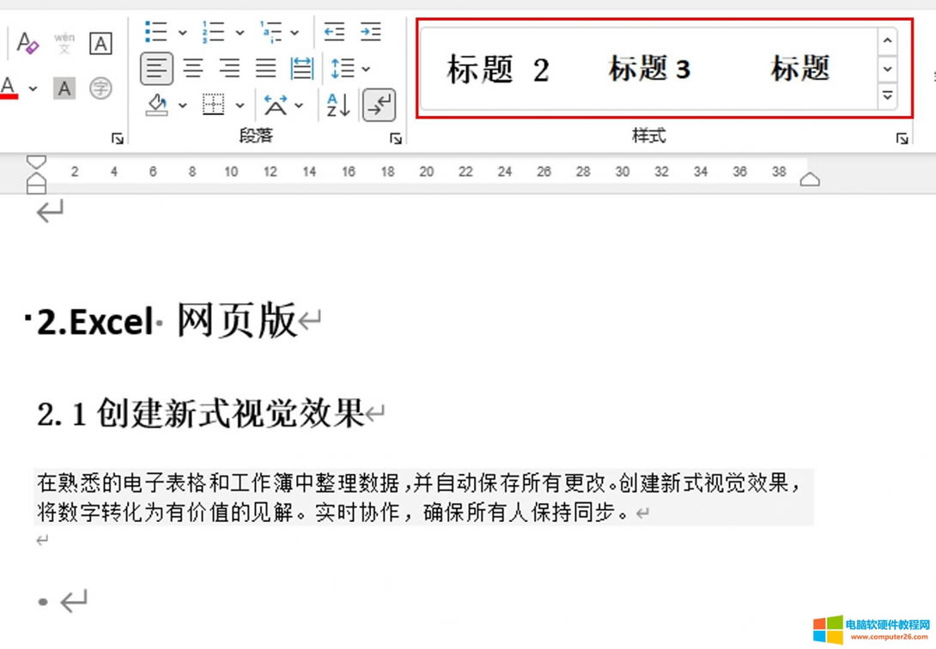This screenshot has height=649, width=936.
Task: Expand the styles gallery with the More button
Action: click(888, 96)
